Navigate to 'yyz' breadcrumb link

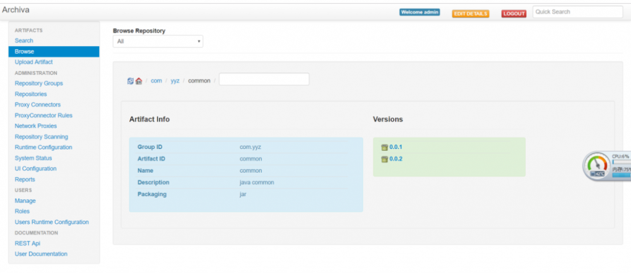[175, 81]
